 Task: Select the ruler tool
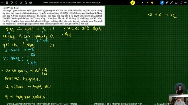pos(167,3)
